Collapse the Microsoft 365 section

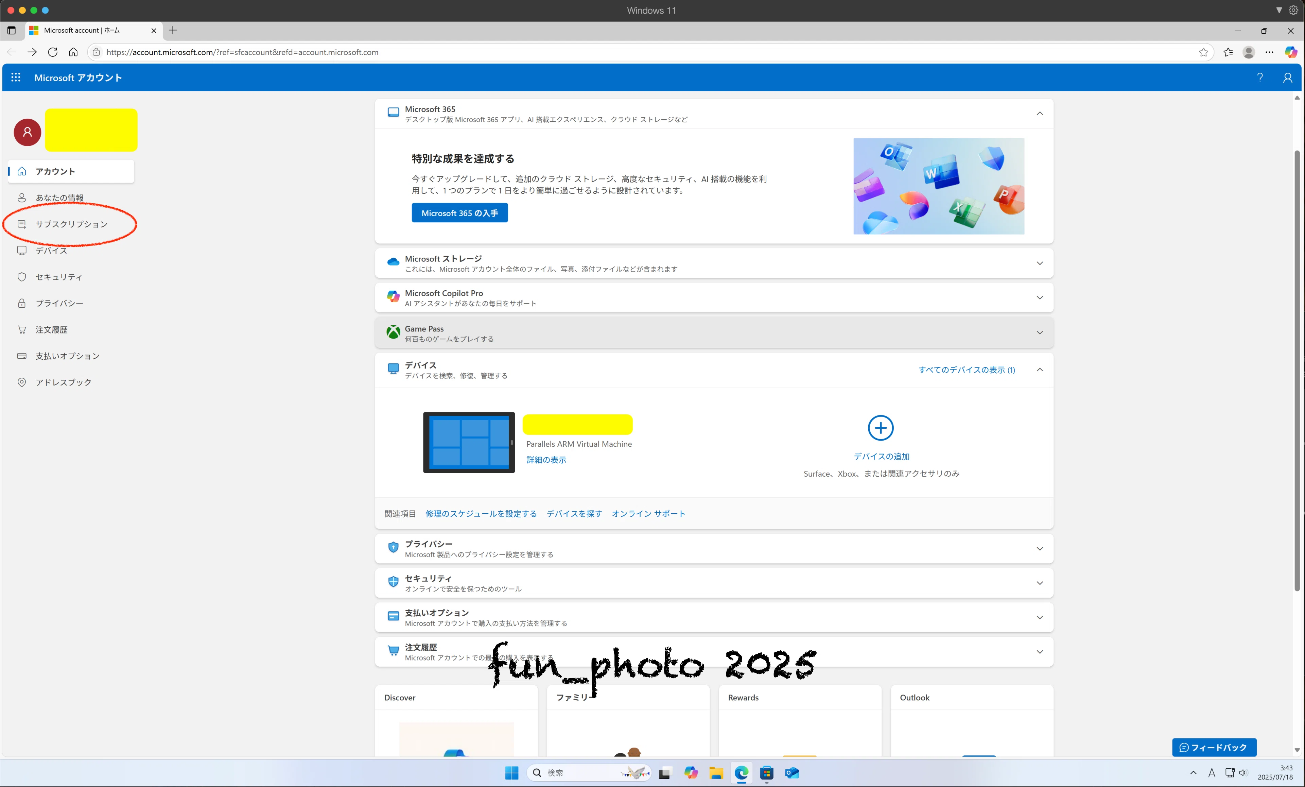tap(1040, 114)
